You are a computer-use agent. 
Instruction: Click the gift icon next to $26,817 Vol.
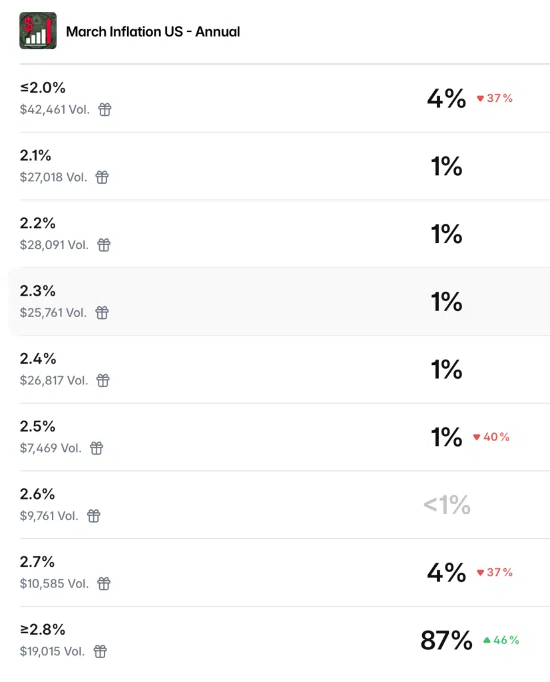pyautogui.click(x=103, y=380)
